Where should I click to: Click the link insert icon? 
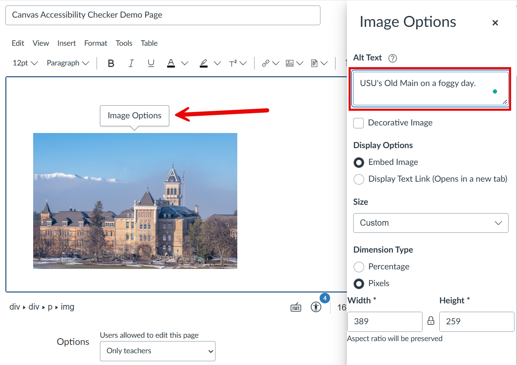(265, 63)
